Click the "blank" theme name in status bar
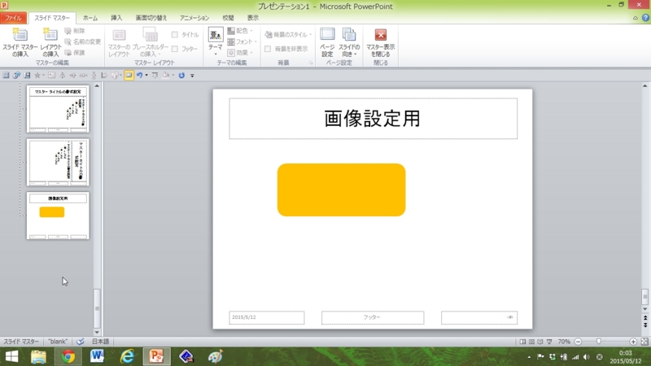This screenshot has width=651, height=366. coord(58,342)
